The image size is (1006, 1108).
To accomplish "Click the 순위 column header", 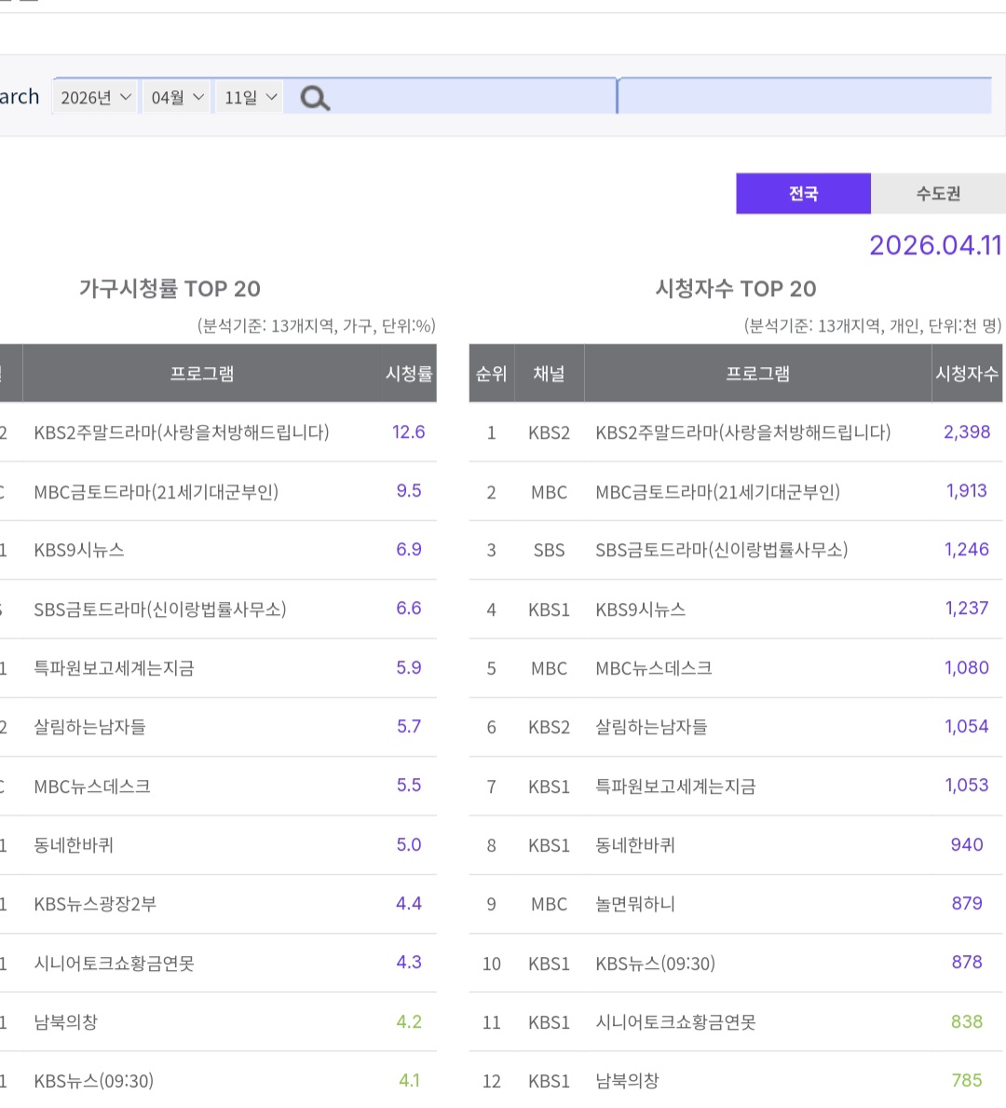I will pos(491,374).
